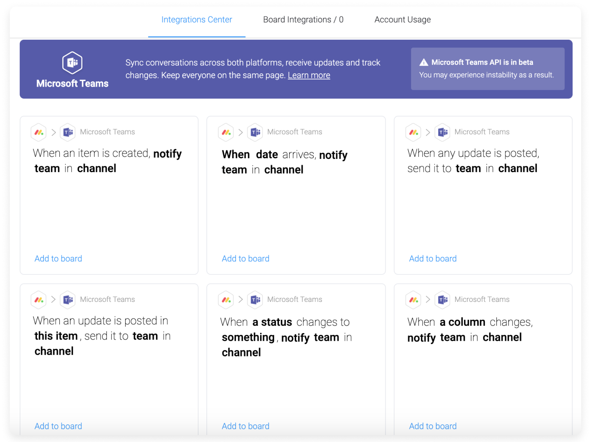The height and width of the screenshot is (442, 591).
Task: Add 'a status changes' recipe to board
Action: (x=245, y=426)
